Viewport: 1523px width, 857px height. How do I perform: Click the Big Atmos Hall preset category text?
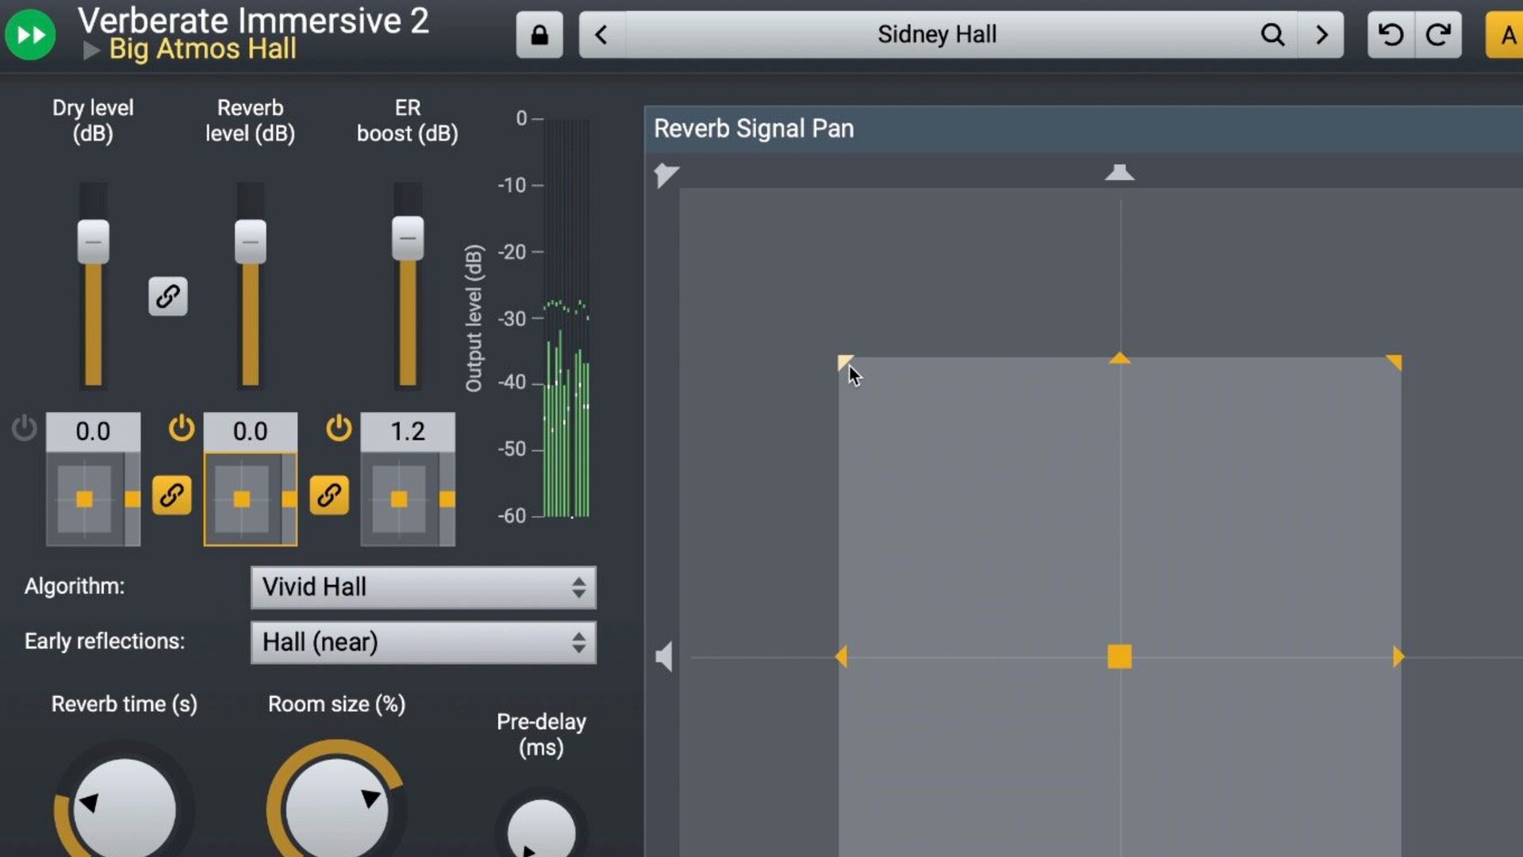coord(202,49)
